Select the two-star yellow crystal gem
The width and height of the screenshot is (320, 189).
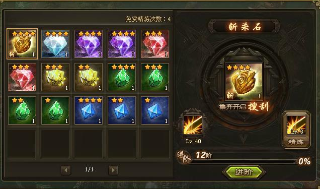(x=89, y=77)
